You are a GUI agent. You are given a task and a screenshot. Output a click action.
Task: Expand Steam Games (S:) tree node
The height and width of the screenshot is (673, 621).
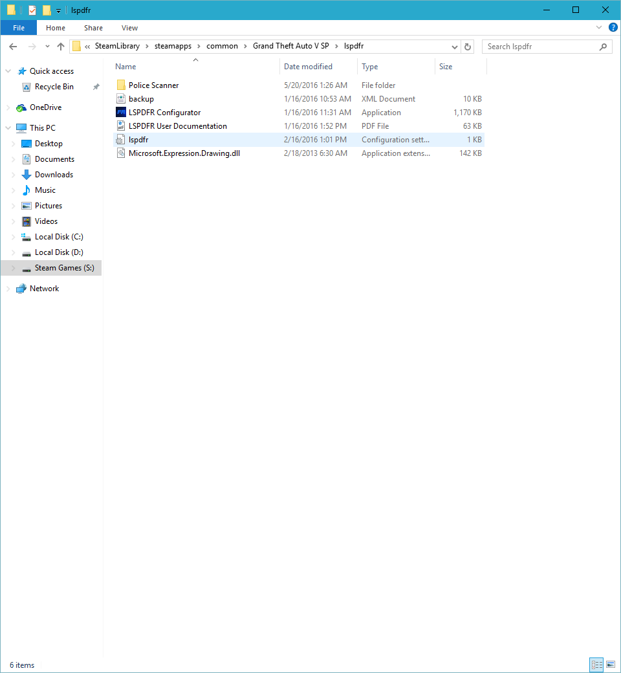14,268
